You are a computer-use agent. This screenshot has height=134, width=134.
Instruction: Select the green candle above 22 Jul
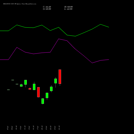coord(51,89)
